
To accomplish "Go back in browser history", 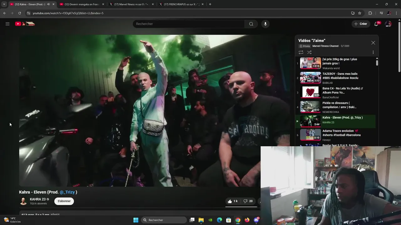I will [x=4, y=13].
